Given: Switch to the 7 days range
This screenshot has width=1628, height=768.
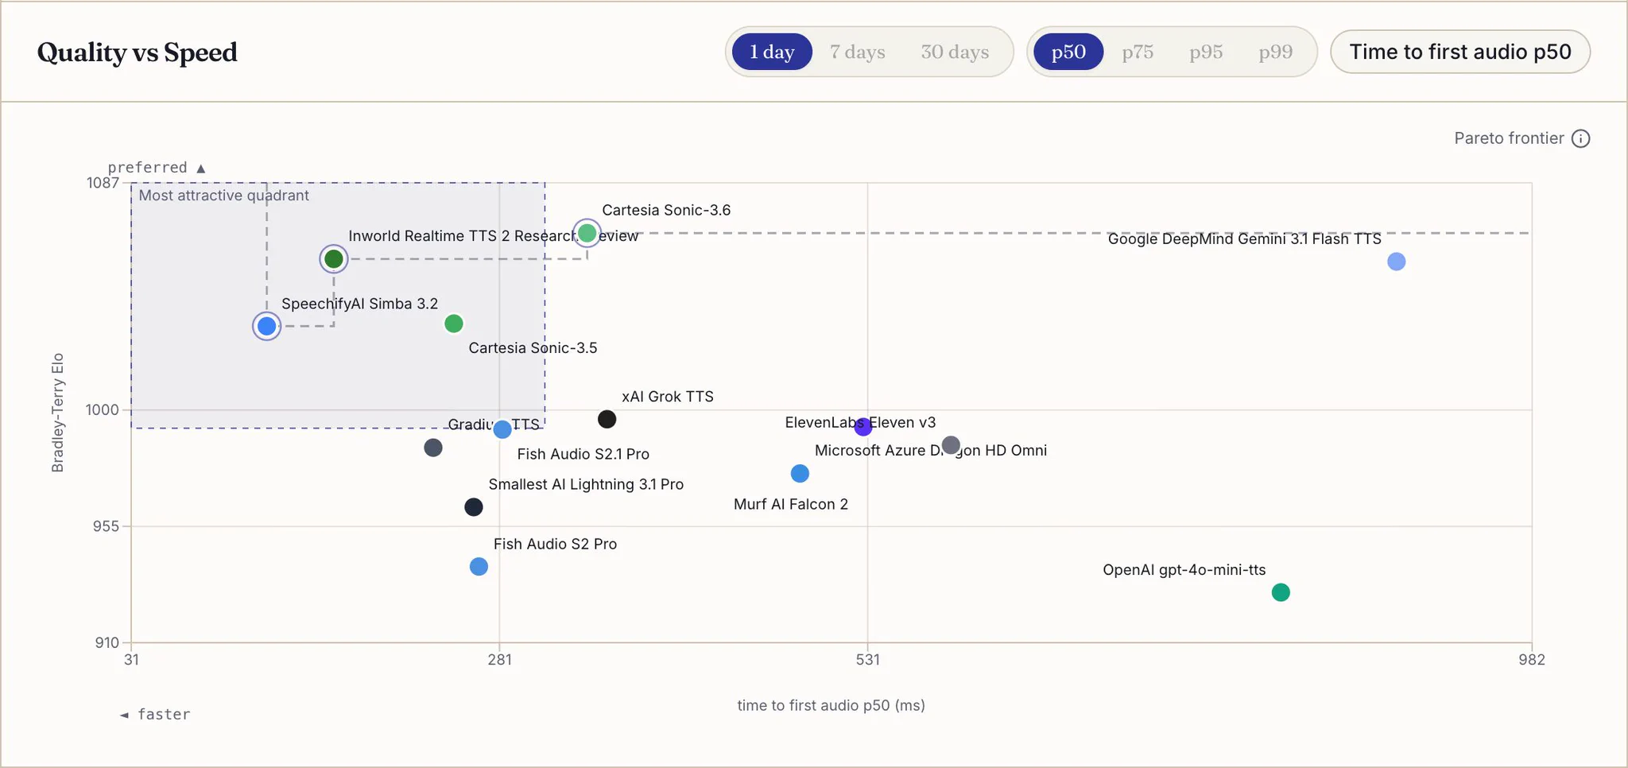Looking at the screenshot, I should (857, 52).
